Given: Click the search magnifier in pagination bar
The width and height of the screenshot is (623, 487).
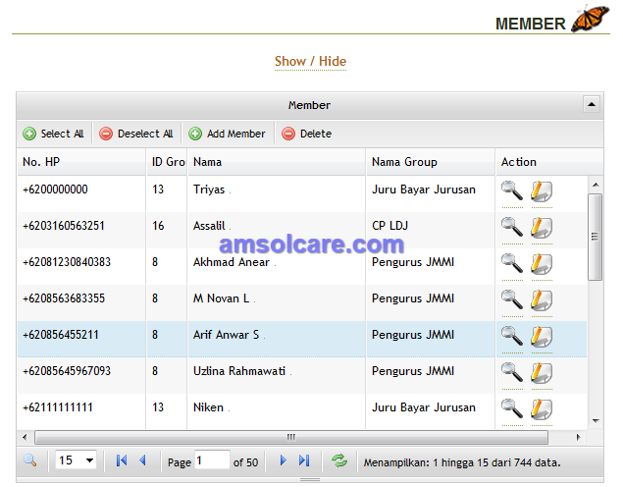Looking at the screenshot, I should pos(30,460).
